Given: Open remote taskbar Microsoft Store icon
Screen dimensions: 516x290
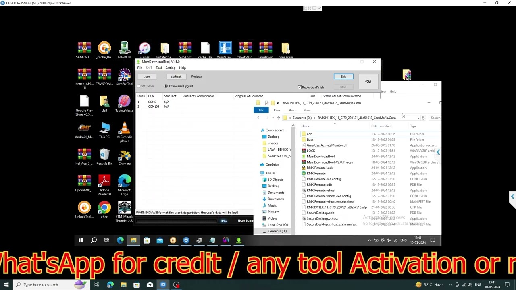Looking at the screenshot, I should point(146,240).
